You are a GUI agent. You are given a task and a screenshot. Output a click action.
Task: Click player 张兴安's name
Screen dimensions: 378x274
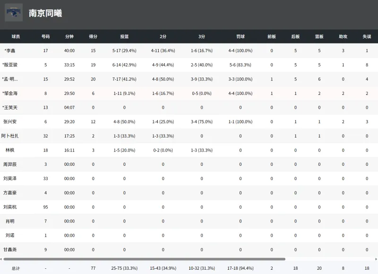click(x=10, y=122)
